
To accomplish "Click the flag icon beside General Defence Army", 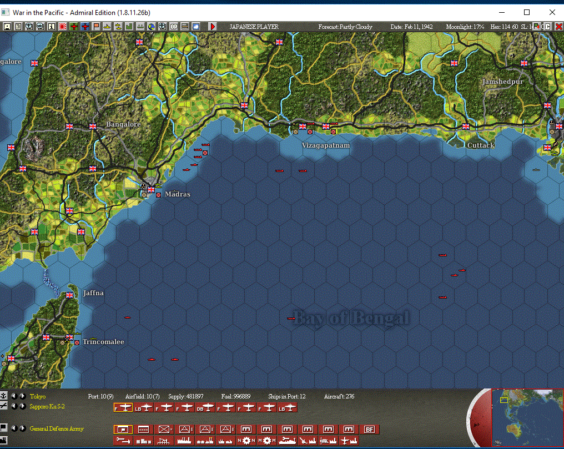I will click(3, 428).
